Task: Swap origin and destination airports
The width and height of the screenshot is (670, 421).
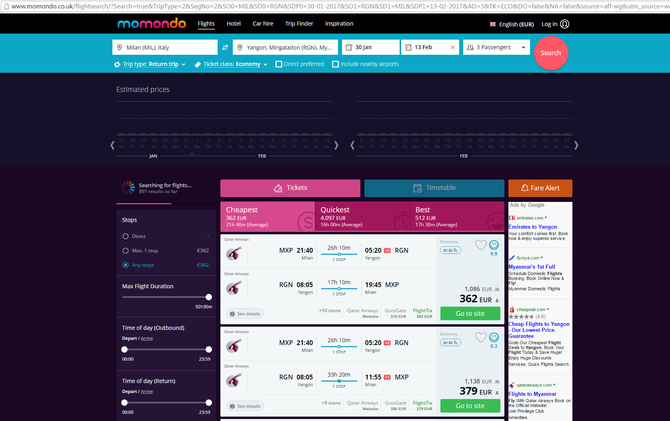Action: (225, 47)
